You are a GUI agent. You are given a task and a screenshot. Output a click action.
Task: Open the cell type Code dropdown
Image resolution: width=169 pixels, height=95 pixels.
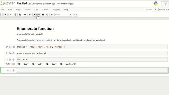(x=63, y=15)
